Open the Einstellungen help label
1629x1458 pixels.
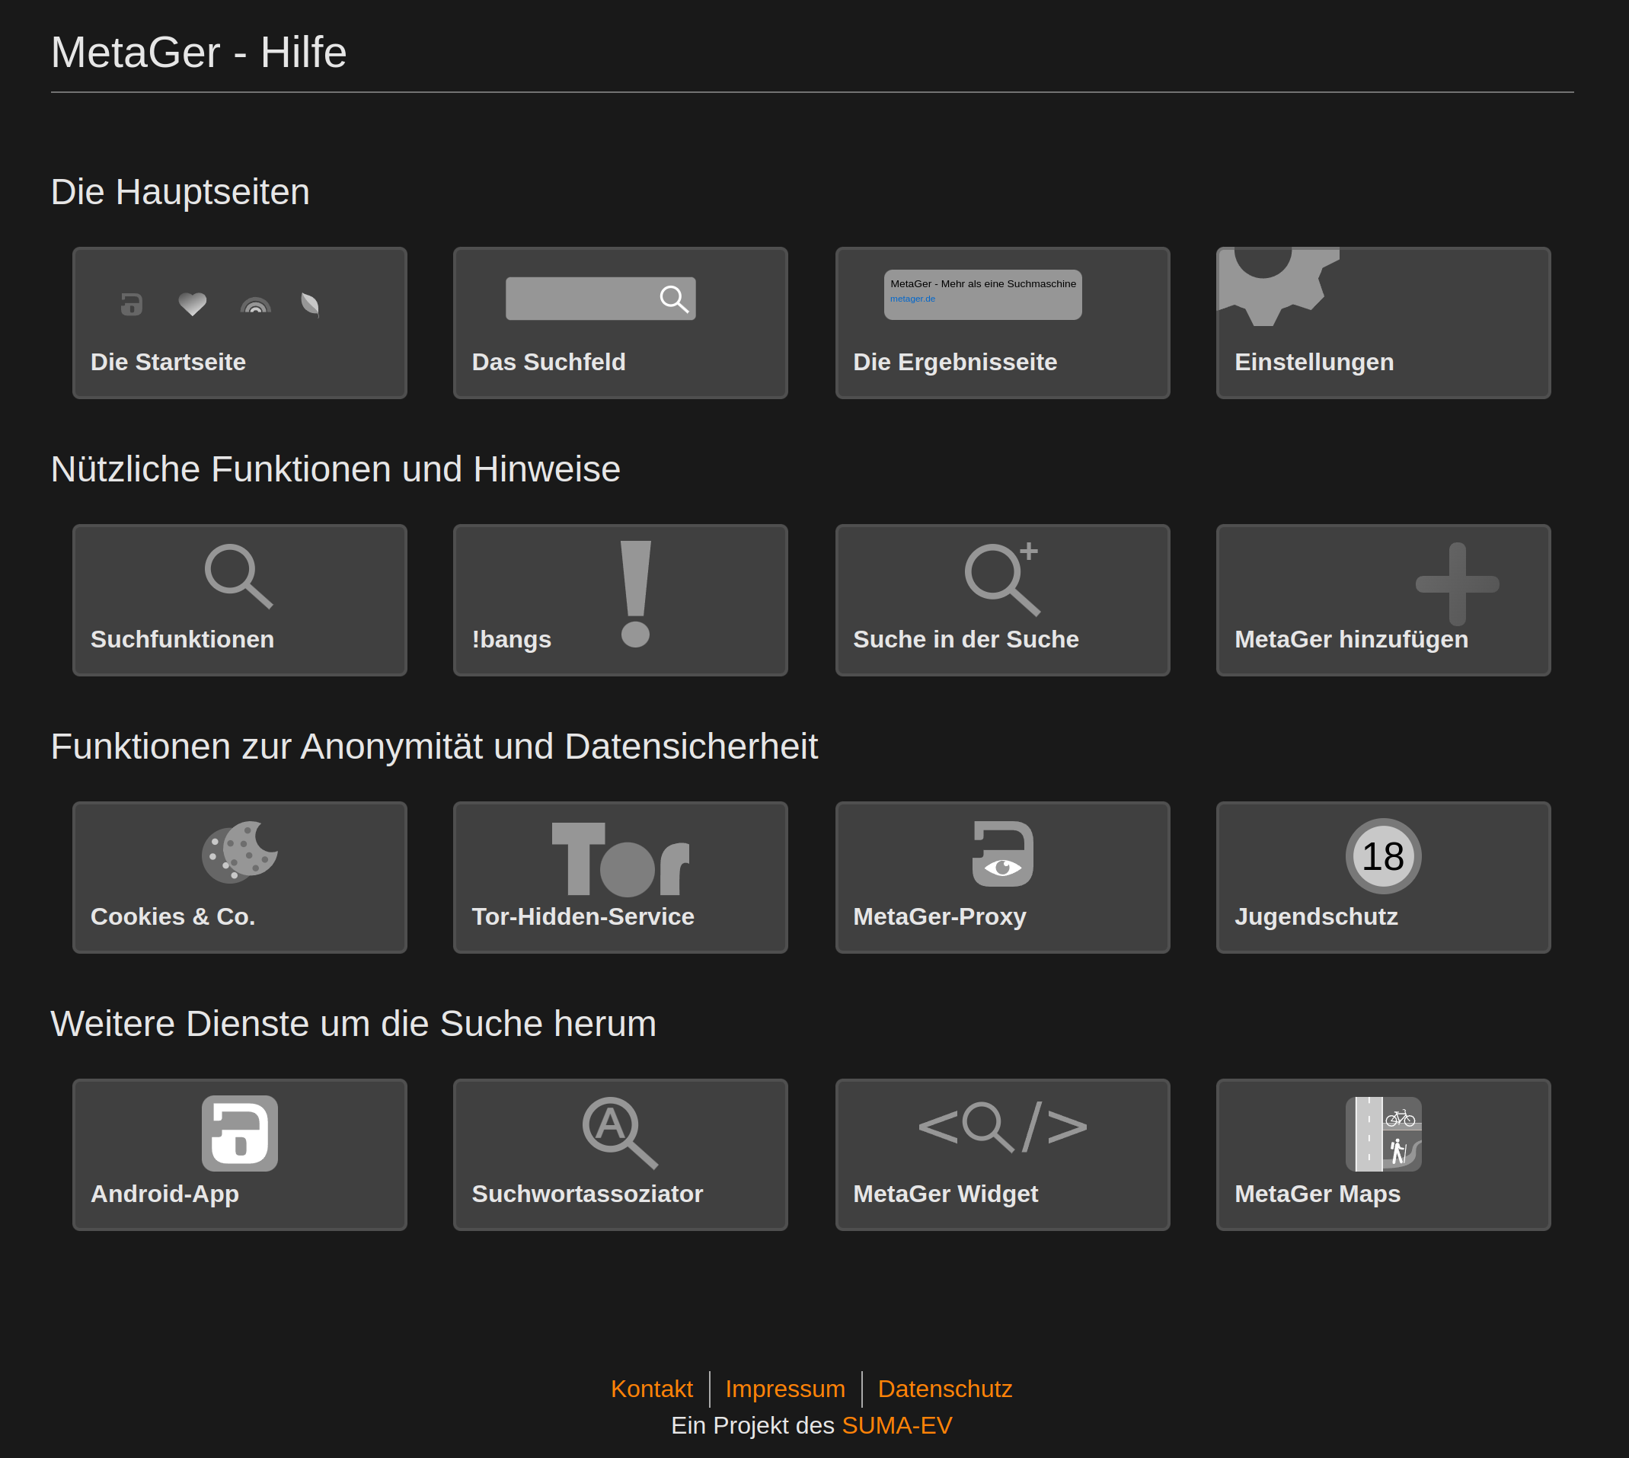coord(1314,362)
